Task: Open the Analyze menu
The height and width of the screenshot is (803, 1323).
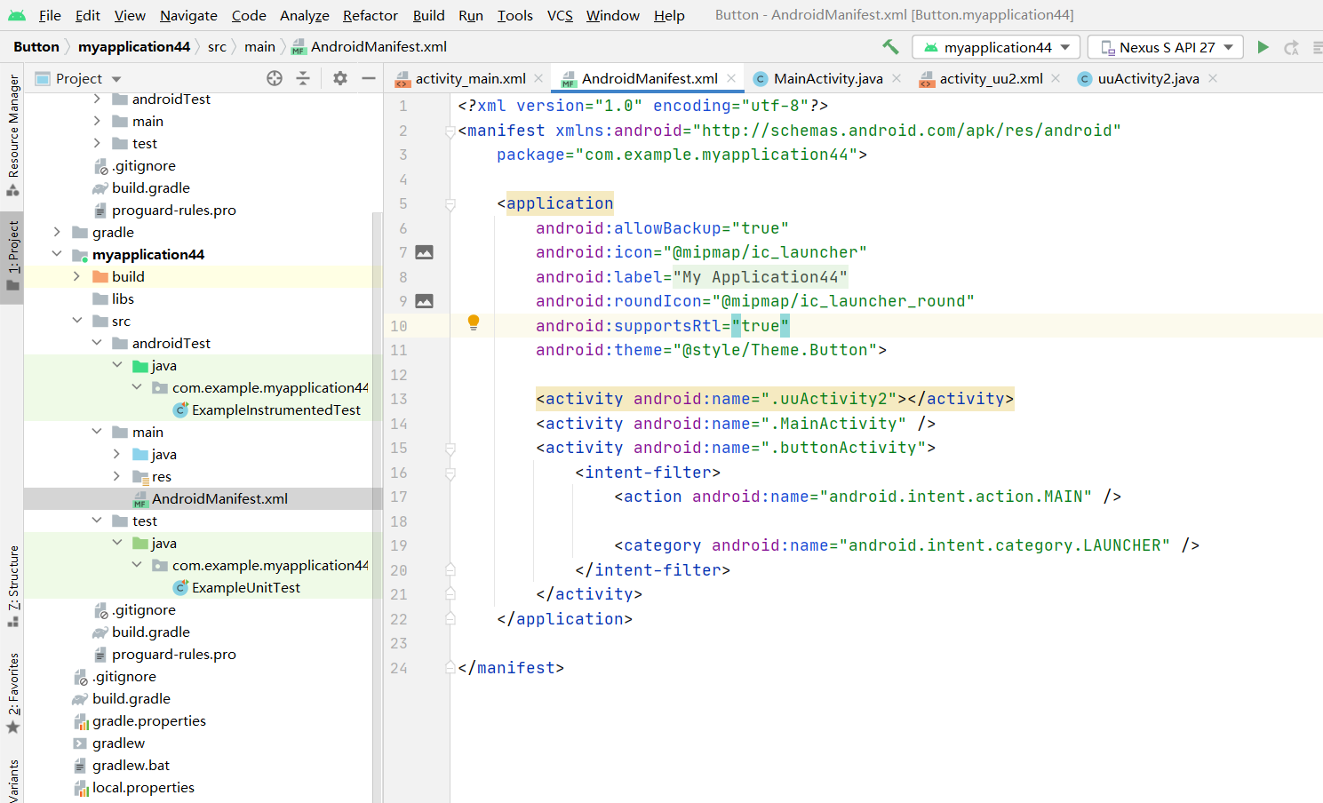Action: point(304,15)
